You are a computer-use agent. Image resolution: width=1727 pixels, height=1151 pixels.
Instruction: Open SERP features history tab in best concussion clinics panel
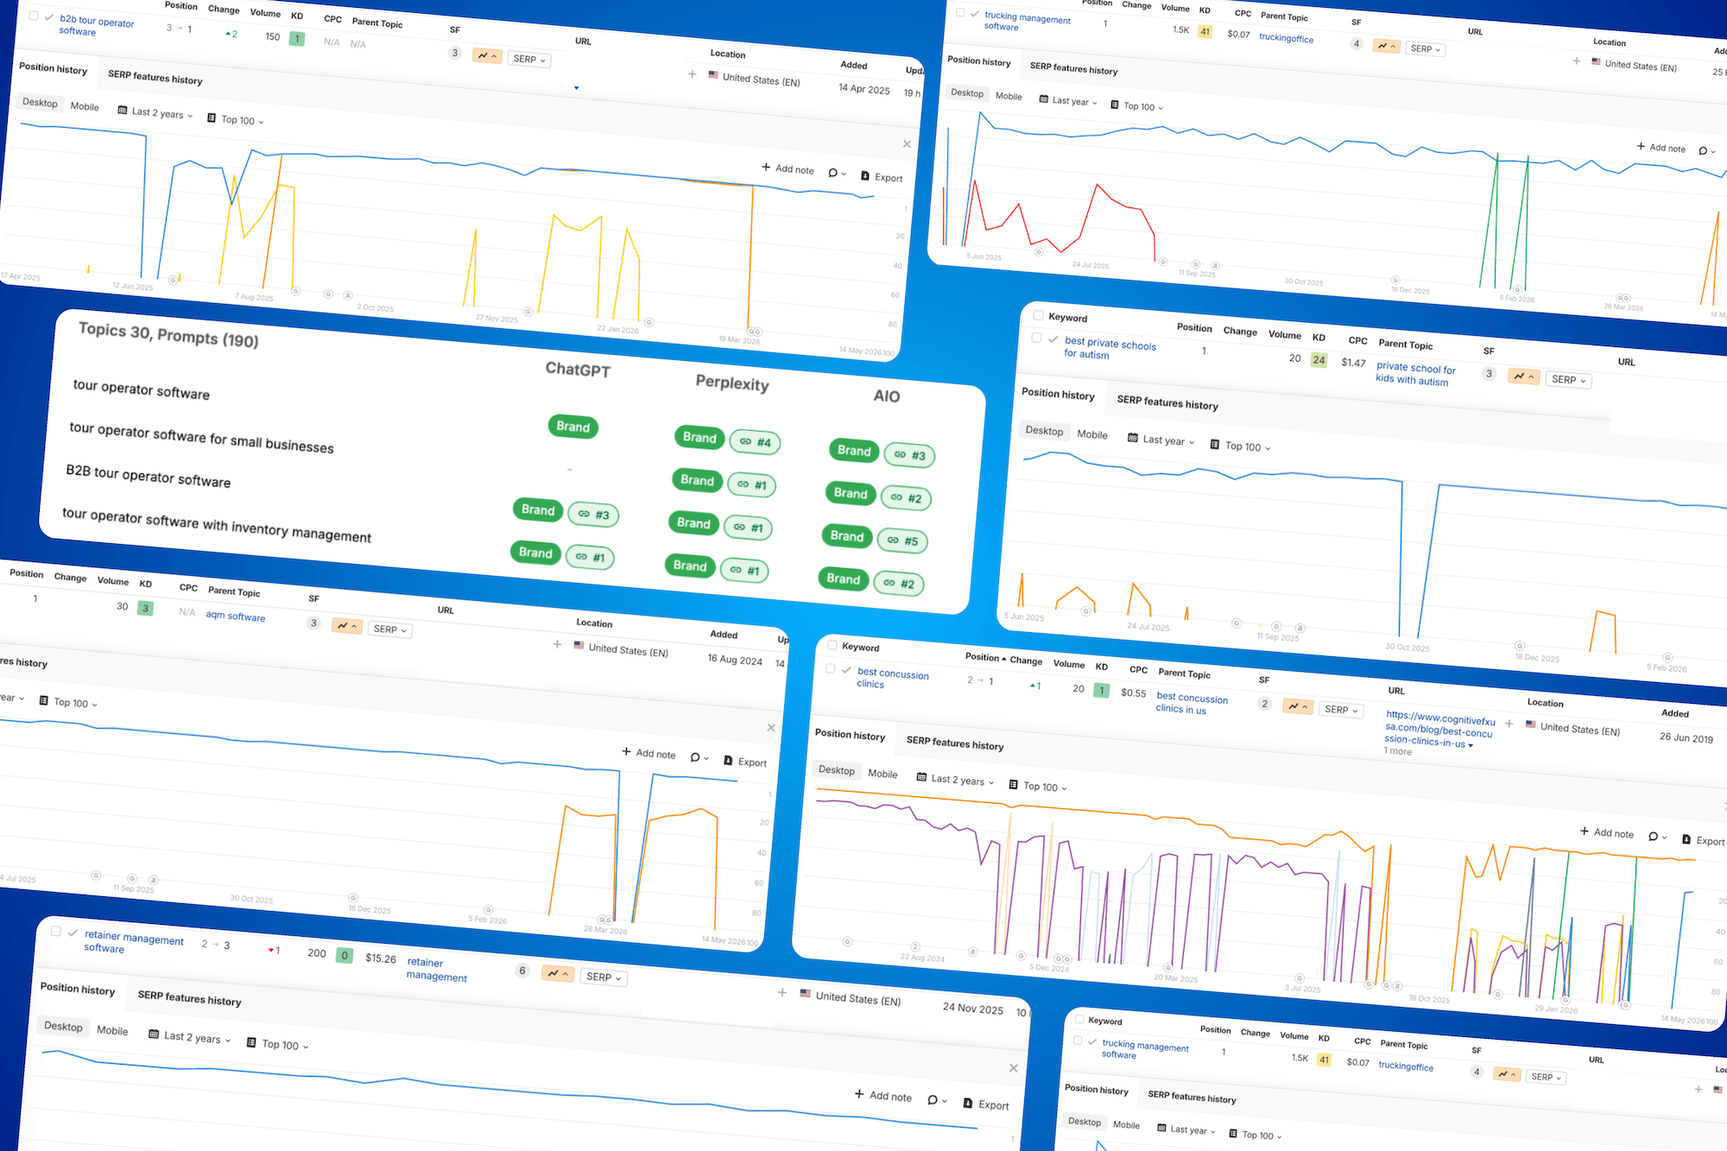point(955,743)
